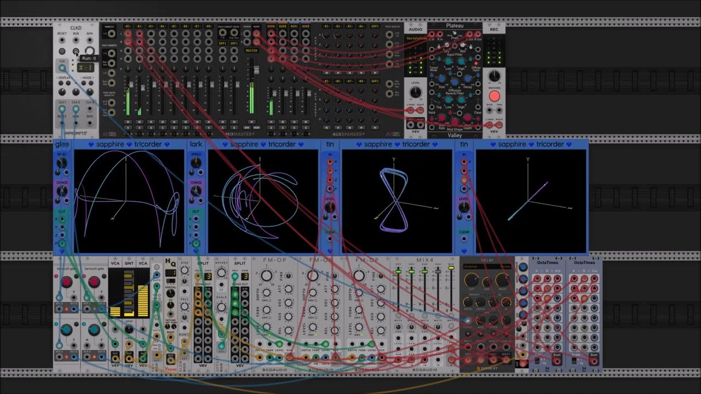The width and height of the screenshot is (701, 394).
Task: Click the glee CHAOS knob
Action: pyautogui.click(x=62, y=190)
